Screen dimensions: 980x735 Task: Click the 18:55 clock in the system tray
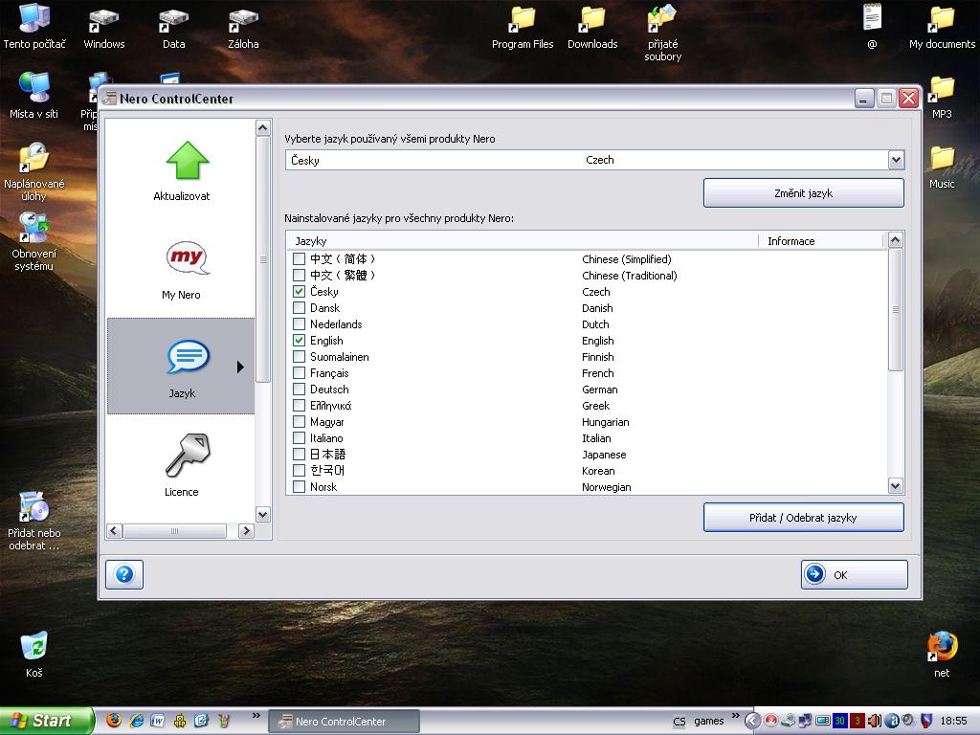tap(954, 722)
